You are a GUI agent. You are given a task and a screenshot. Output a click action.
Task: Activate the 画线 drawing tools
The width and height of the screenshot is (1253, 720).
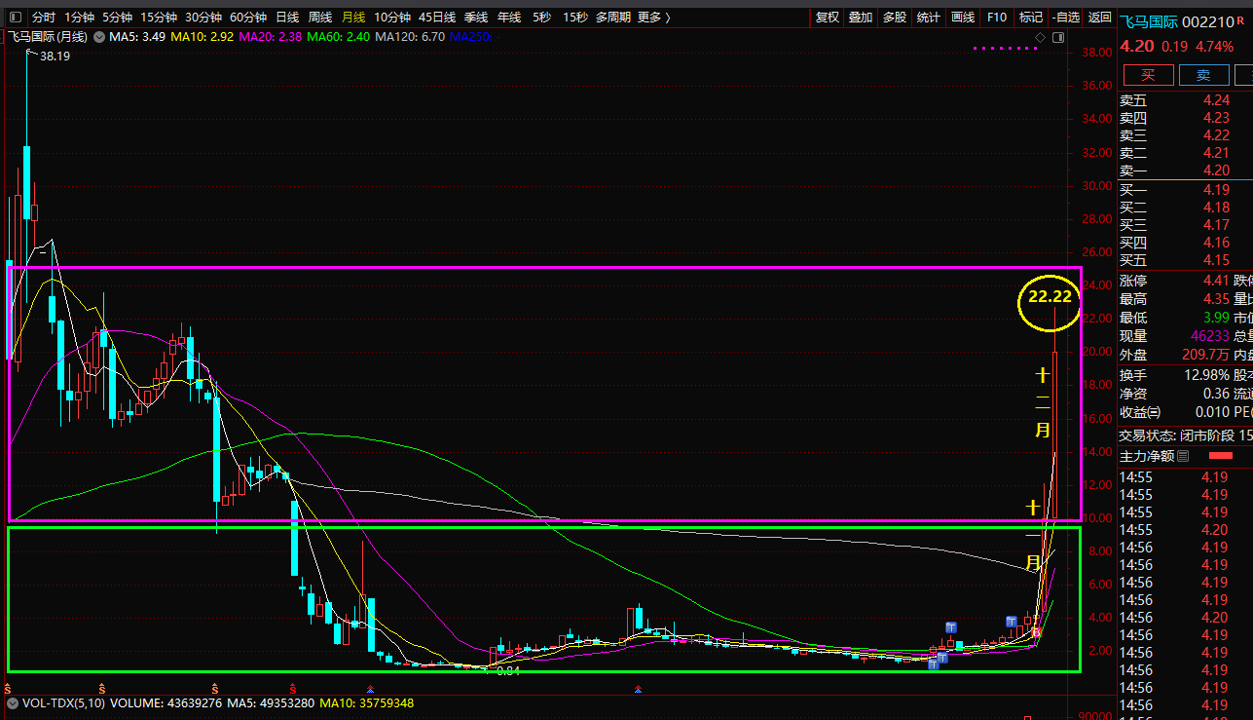[963, 18]
